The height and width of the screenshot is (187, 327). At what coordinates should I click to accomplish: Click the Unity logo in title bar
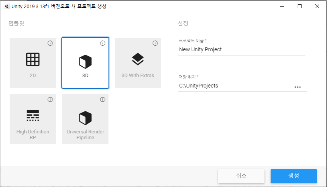(7, 6)
